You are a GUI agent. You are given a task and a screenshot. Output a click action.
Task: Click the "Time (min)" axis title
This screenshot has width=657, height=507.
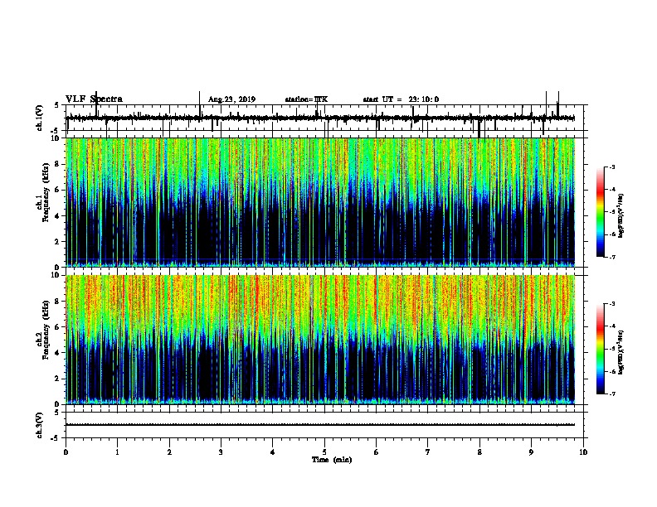pos(332,460)
